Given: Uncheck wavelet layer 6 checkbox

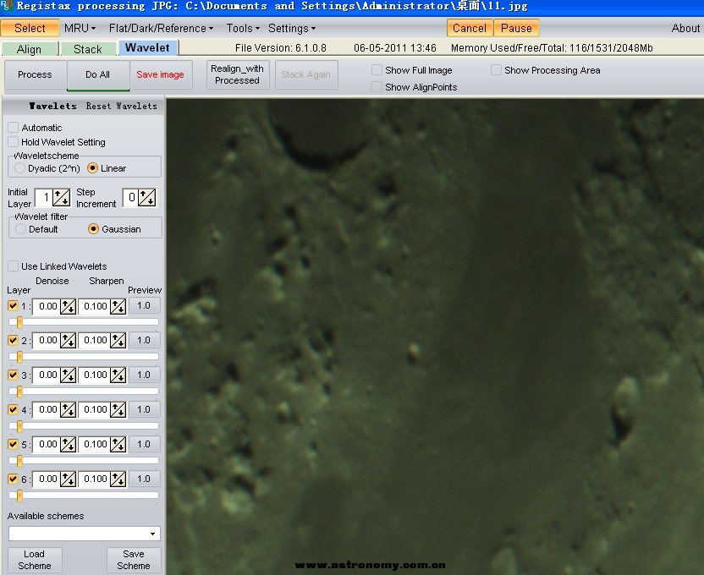Looking at the screenshot, I should pyautogui.click(x=13, y=479).
